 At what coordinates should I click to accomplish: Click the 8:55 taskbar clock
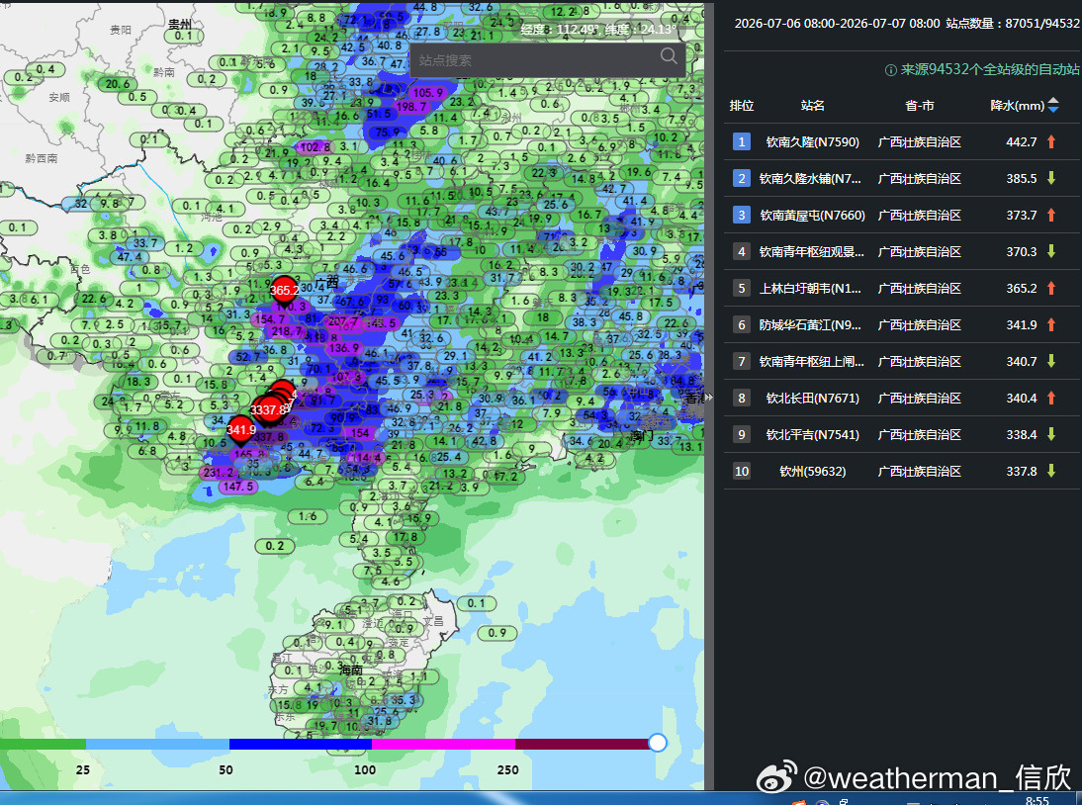[x=1037, y=800]
